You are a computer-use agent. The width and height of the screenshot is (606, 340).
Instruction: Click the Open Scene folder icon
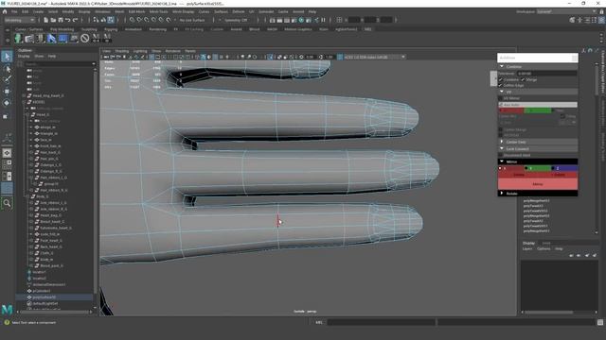tap(53, 20)
